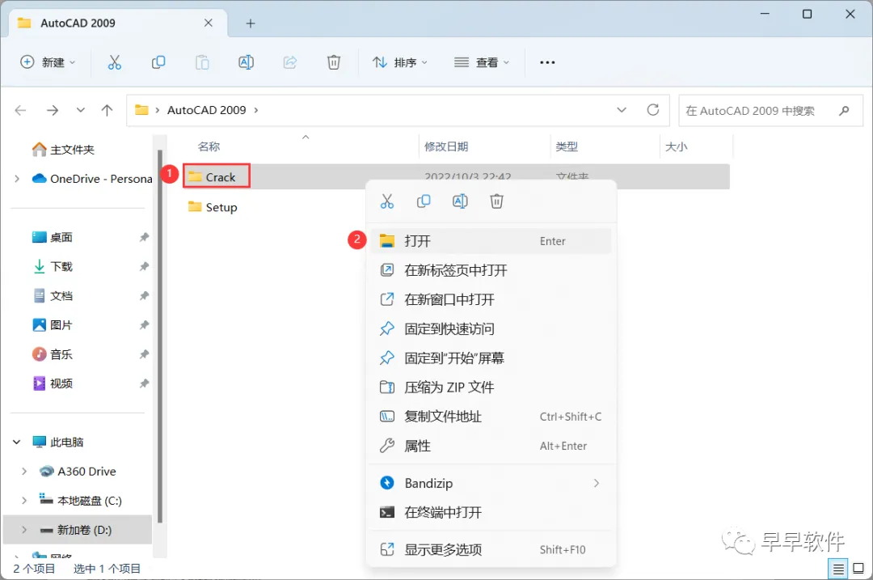The image size is (873, 580).
Task: Click the Rename icon in the toolbar
Action: click(246, 62)
